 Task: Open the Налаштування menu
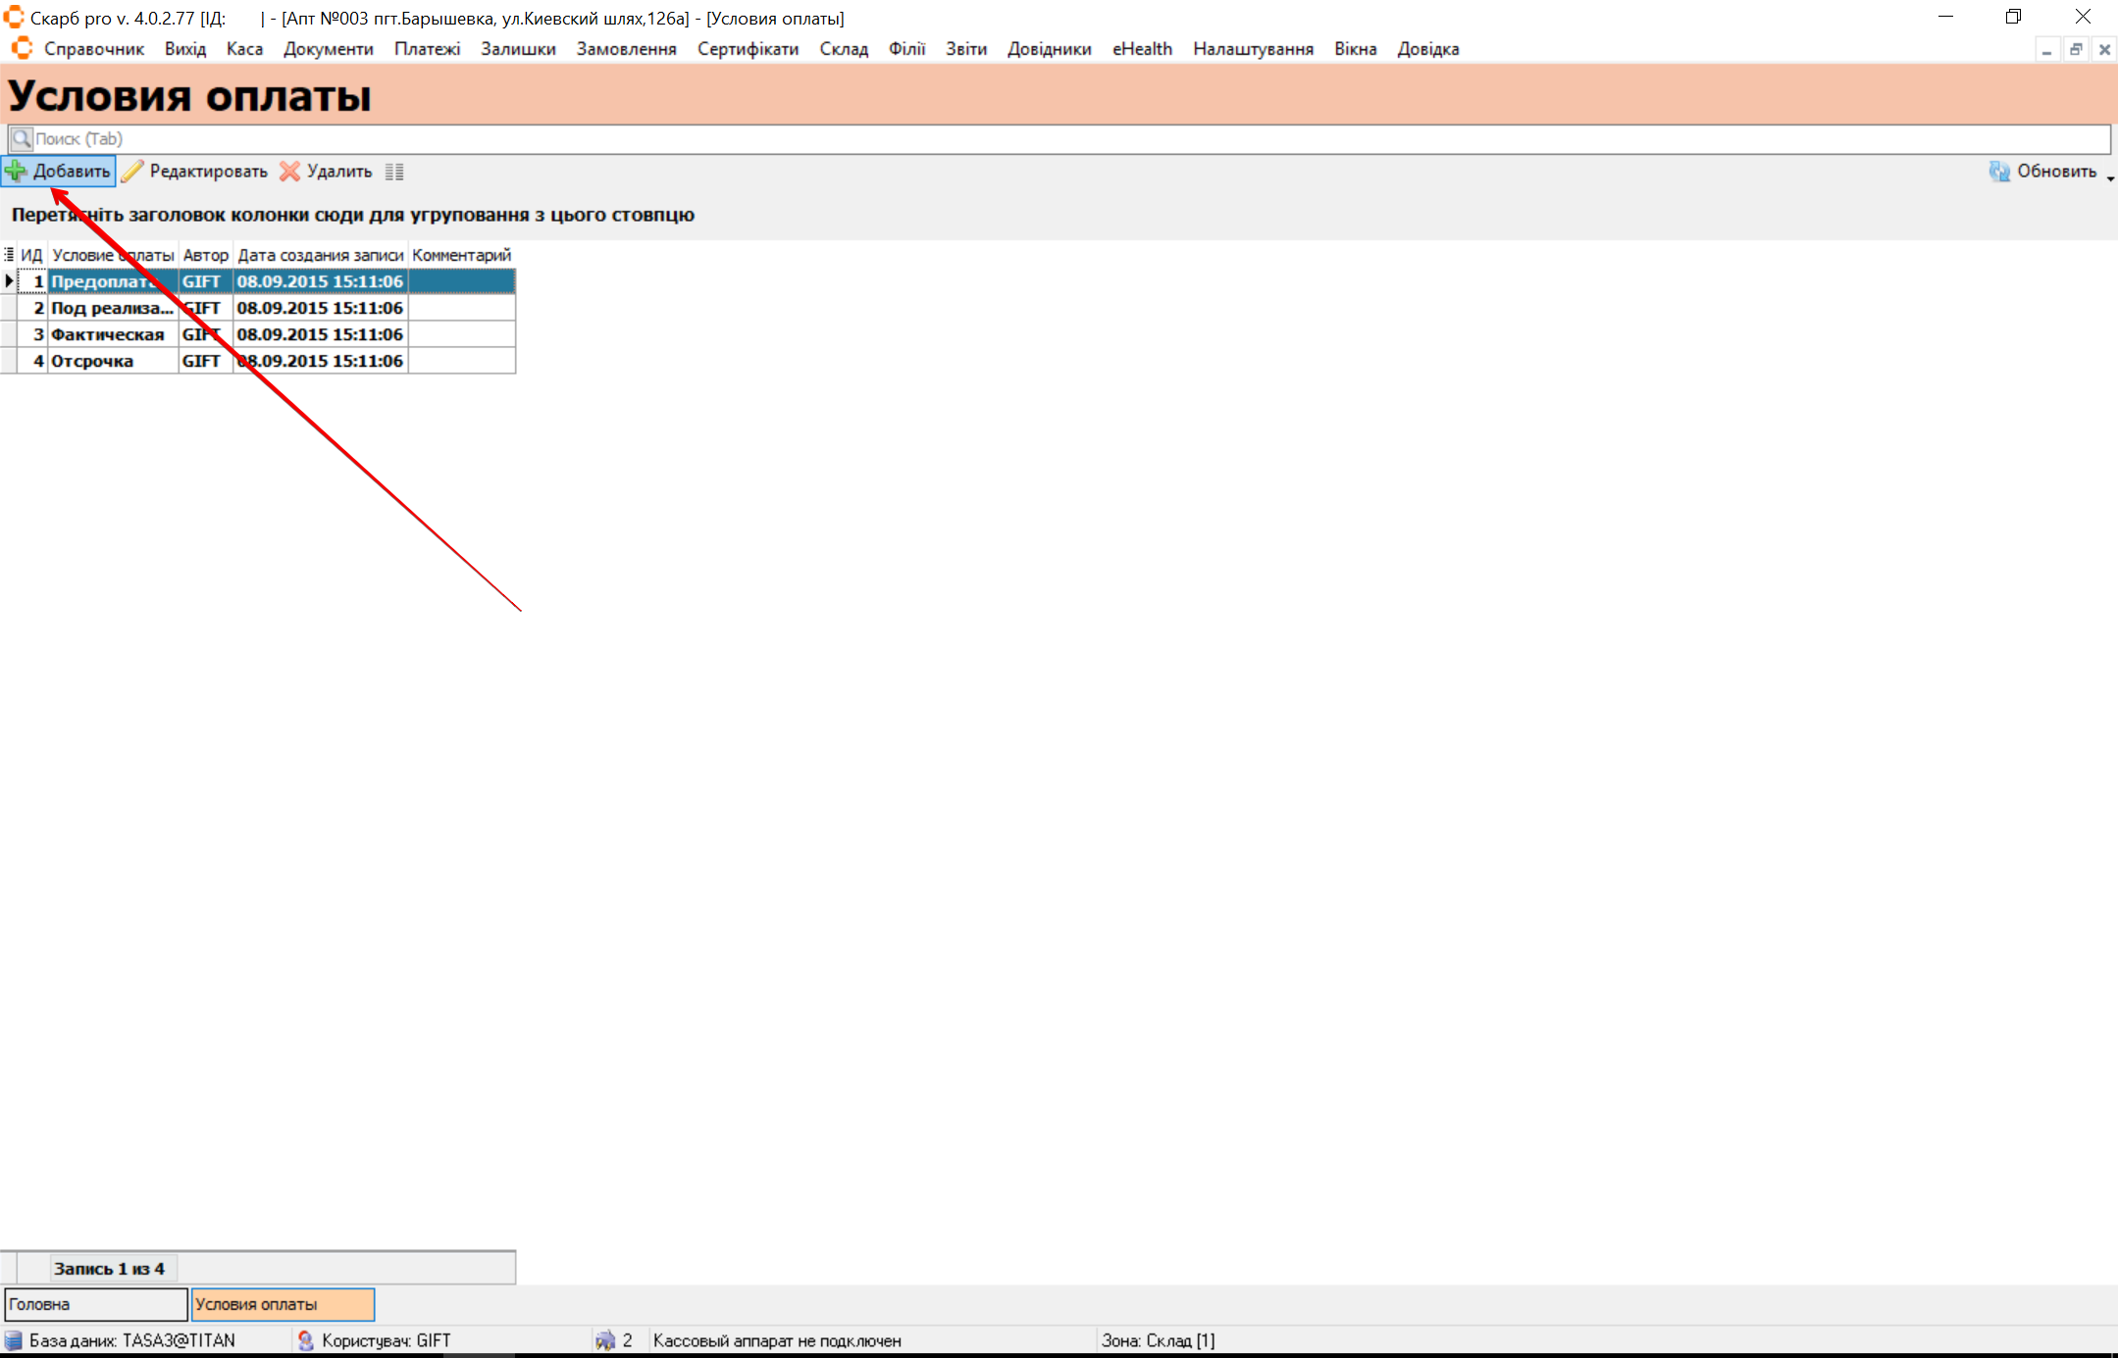pos(1253,49)
